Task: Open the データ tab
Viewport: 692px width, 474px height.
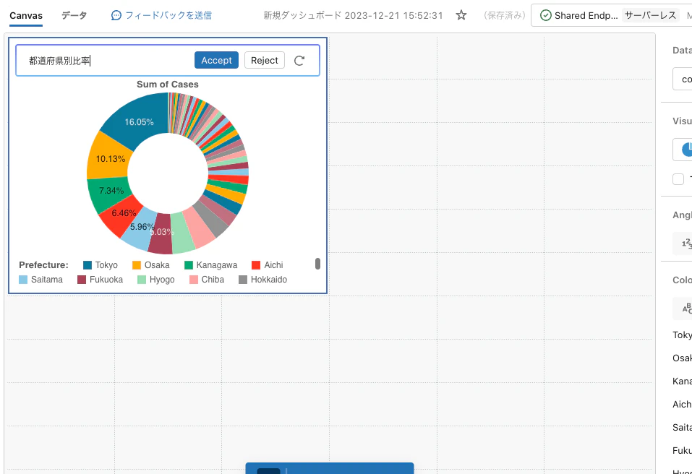Action: tap(74, 15)
